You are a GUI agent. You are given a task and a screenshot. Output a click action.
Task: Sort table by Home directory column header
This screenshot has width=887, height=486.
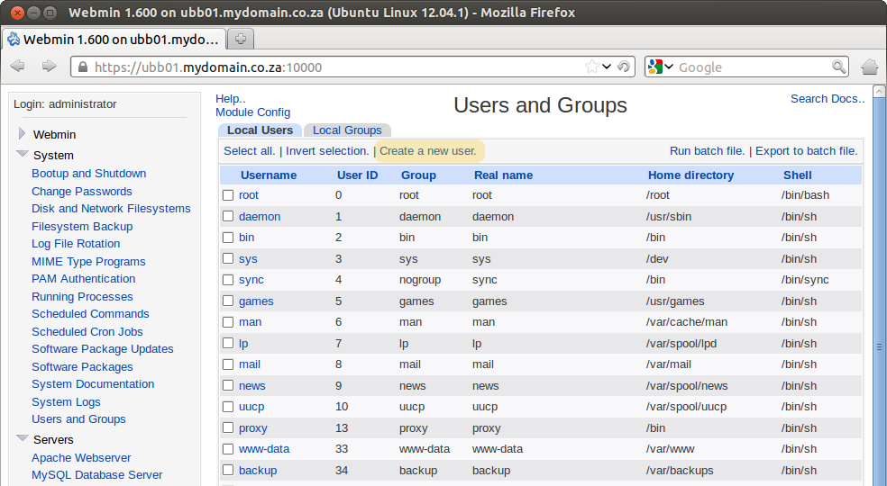(690, 175)
